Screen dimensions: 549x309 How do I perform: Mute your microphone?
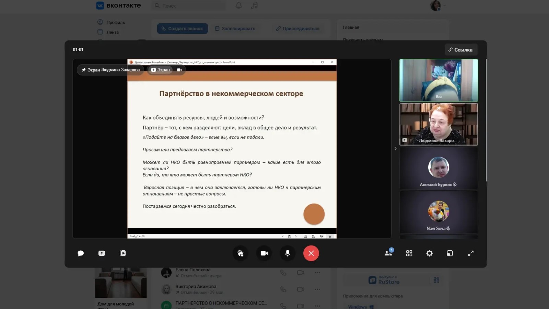click(x=288, y=253)
